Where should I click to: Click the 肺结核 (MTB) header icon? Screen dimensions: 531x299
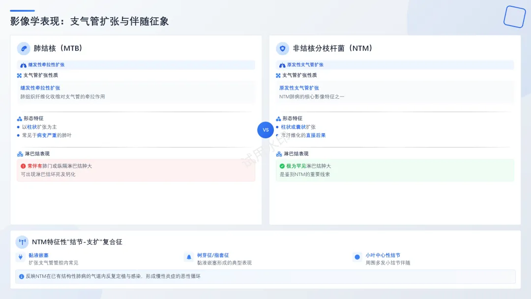[24, 48]
